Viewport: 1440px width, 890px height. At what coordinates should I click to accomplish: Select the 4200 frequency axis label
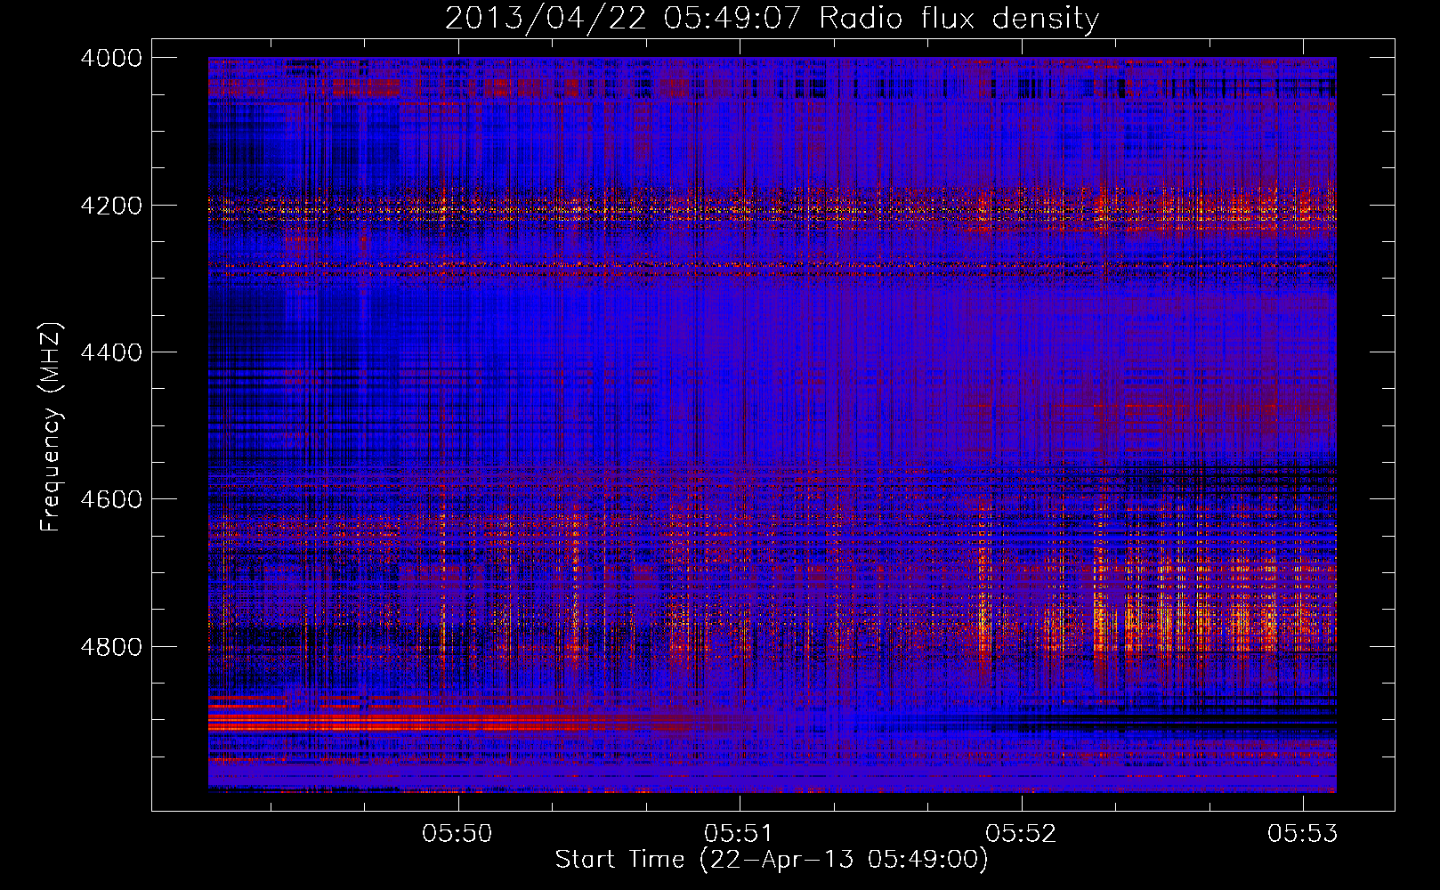pyautogui.click(x=111, y=206)
